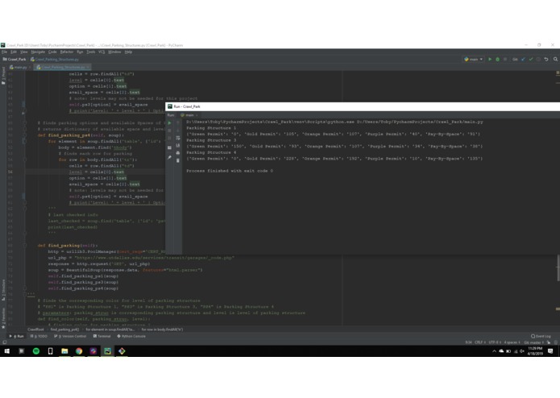560x398 pixels.
Task: Click the green Git commit checkmark
Action: (531, 60)
